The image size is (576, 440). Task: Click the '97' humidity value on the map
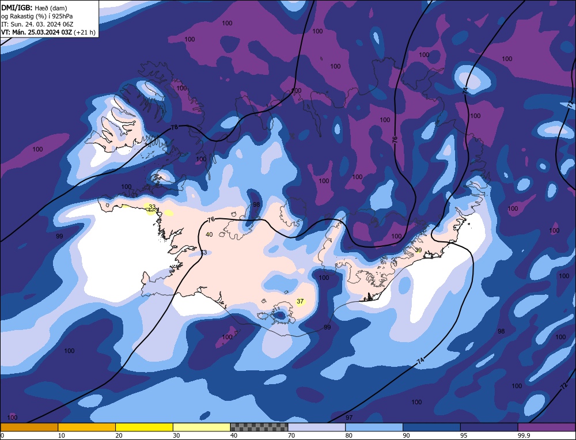click(349, 418)
